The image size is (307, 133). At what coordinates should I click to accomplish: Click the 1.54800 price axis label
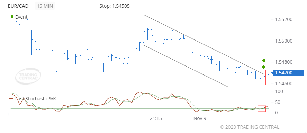coord(284,62)
